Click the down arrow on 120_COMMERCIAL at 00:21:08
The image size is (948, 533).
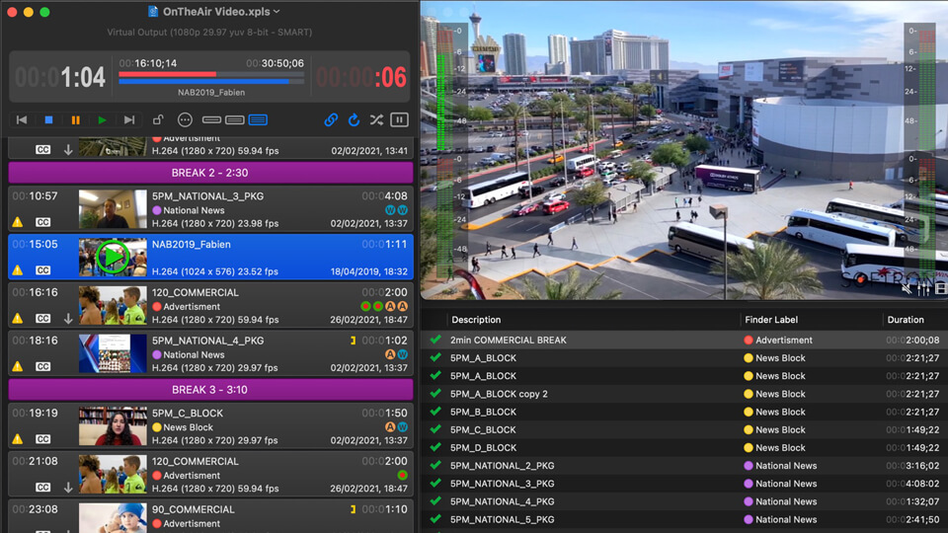coord(68,487)
